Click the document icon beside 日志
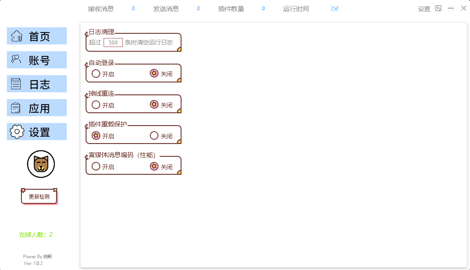The image size is (470, 270). (16, 84)
